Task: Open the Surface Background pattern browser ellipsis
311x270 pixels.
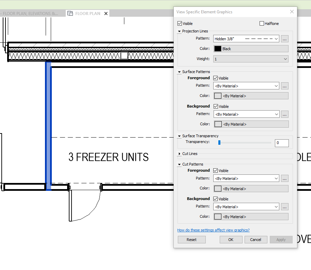Action: (284, 114)
